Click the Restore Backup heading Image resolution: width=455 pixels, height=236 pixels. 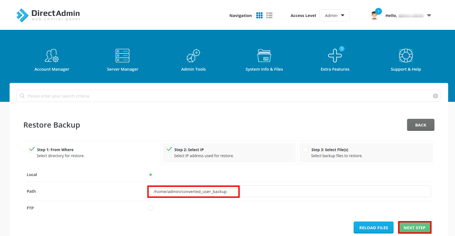coord(52,125)
